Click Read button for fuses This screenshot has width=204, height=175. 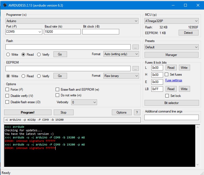pos(171,68)
